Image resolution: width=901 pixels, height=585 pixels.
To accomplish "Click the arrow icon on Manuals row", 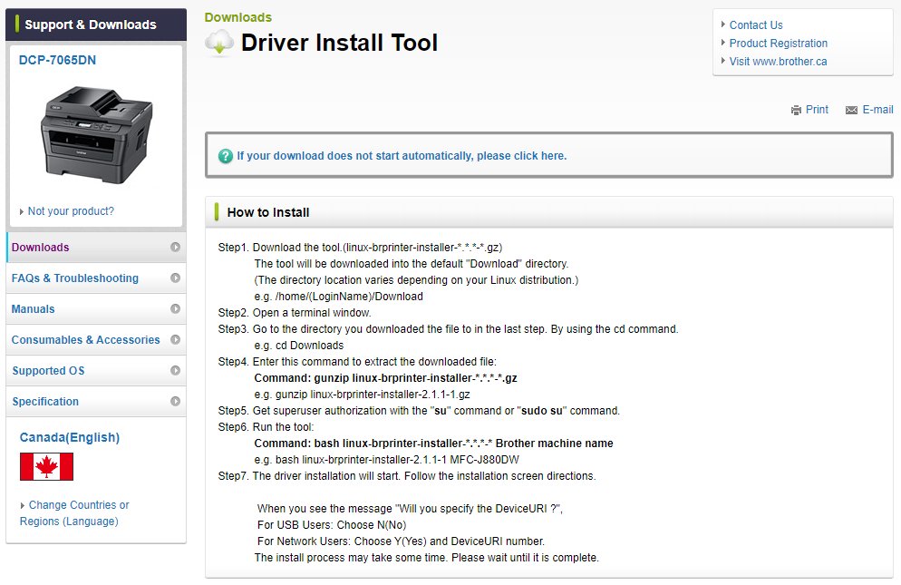I will pos(175,309).
